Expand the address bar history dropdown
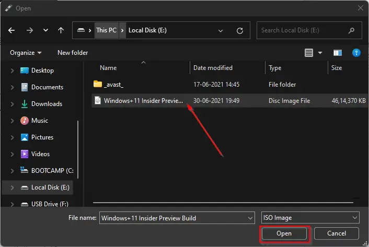 (221, 31)
